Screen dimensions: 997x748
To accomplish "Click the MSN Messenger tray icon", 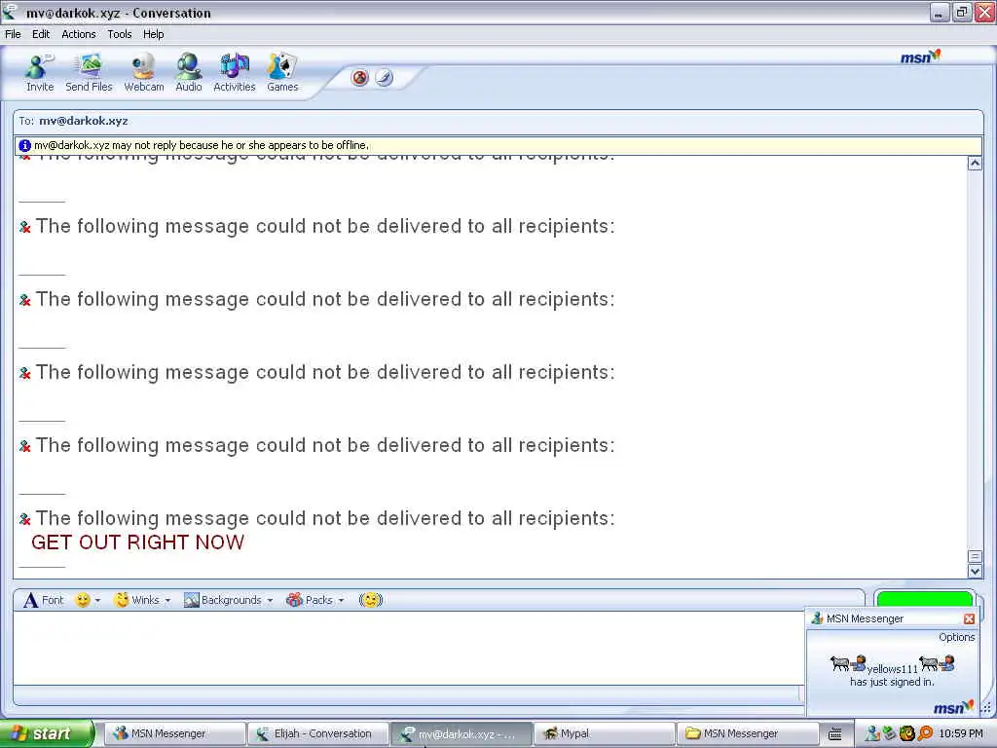I will pos(873,733).
